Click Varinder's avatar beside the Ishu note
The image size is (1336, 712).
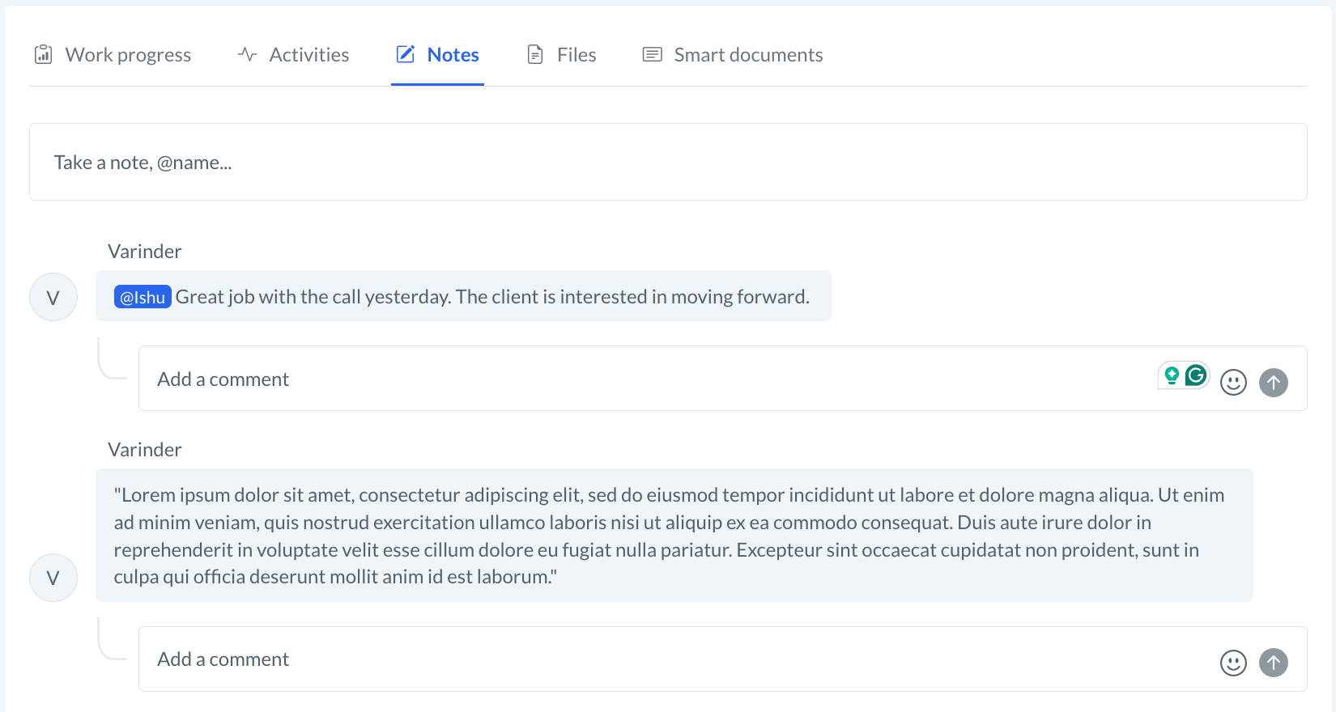click(53, 298)
